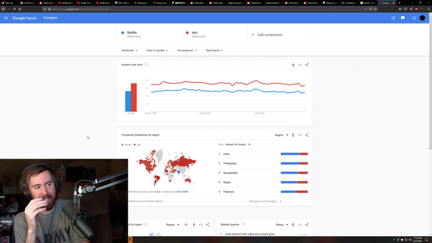Image resolution: width=432 pixels, height=243 pixels.
Task: Share the Interest over time chart
Action: tap(306, 65)
